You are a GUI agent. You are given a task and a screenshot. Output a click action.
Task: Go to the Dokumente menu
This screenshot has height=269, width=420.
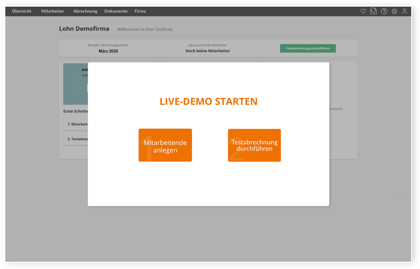pos(116,11)
